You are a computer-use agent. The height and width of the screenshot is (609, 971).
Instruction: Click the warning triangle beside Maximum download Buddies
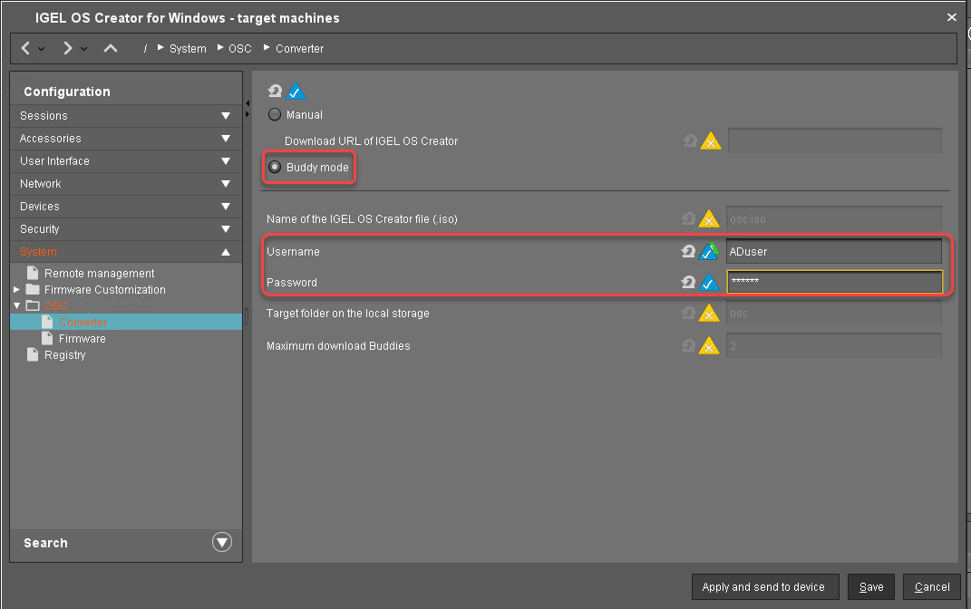point(711,345)
